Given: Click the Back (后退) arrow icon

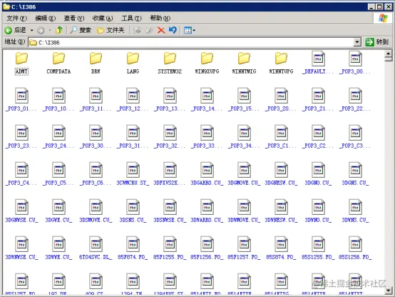Looking at the screenshot, I should click(x=8, y=31).
